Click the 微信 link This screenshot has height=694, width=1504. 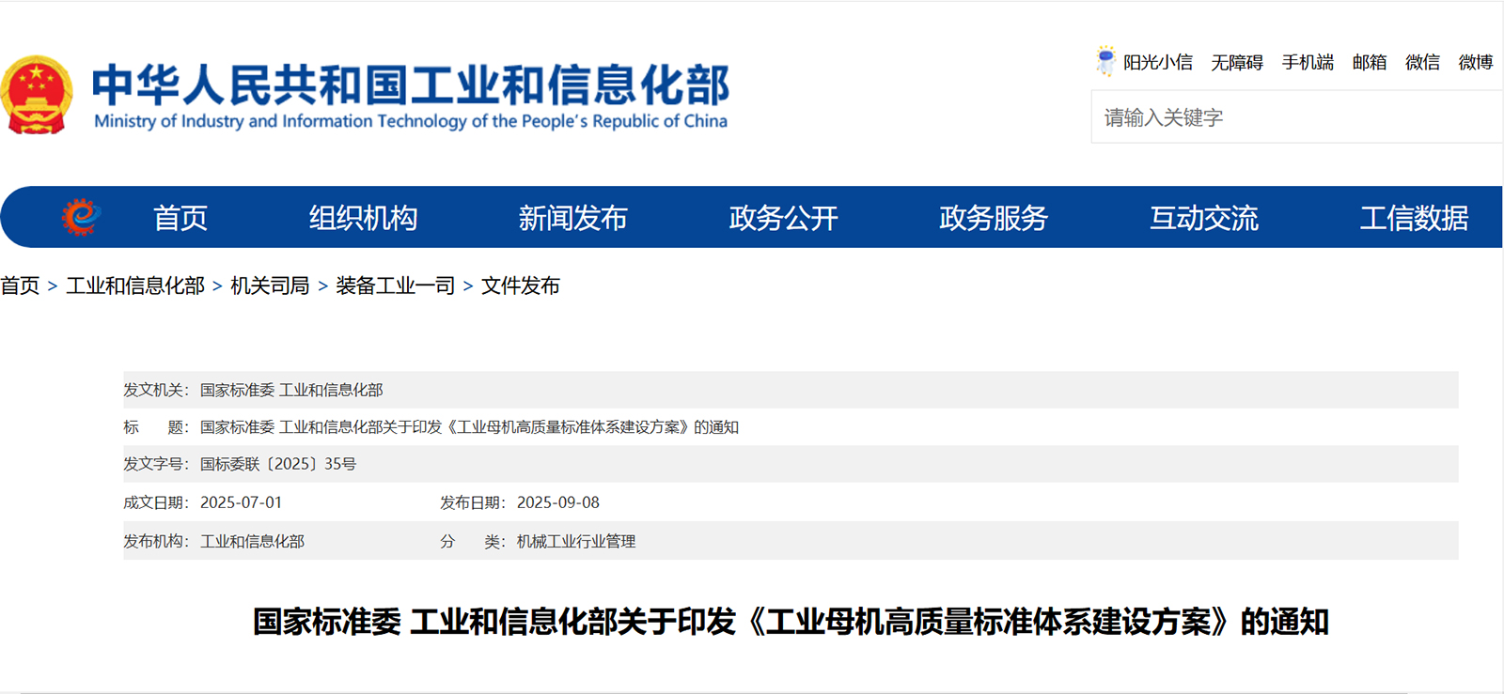tap(1422, 62)
